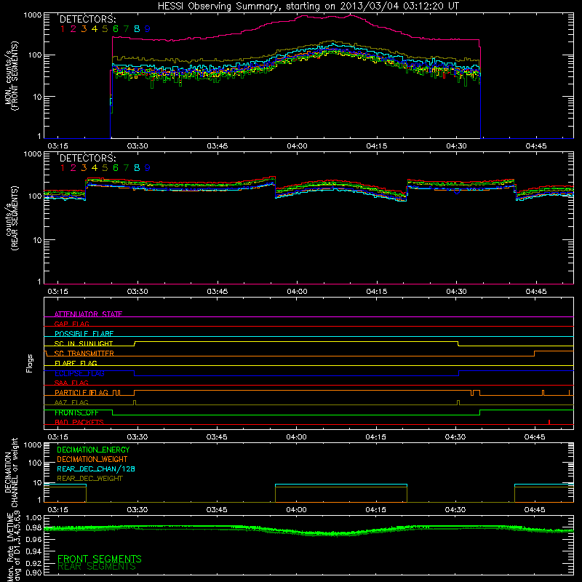Select detector 7 in front segments legend
This screenshot has width=582, height=582.
[x=126, y=29]
